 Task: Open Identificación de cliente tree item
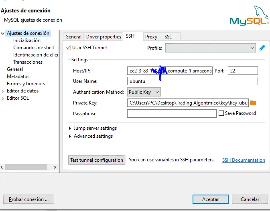click(x=35, y=55)
